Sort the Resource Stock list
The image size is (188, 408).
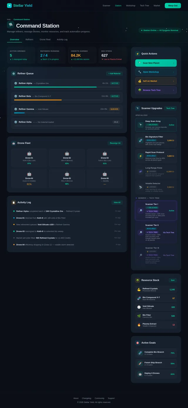click(172, 280)
